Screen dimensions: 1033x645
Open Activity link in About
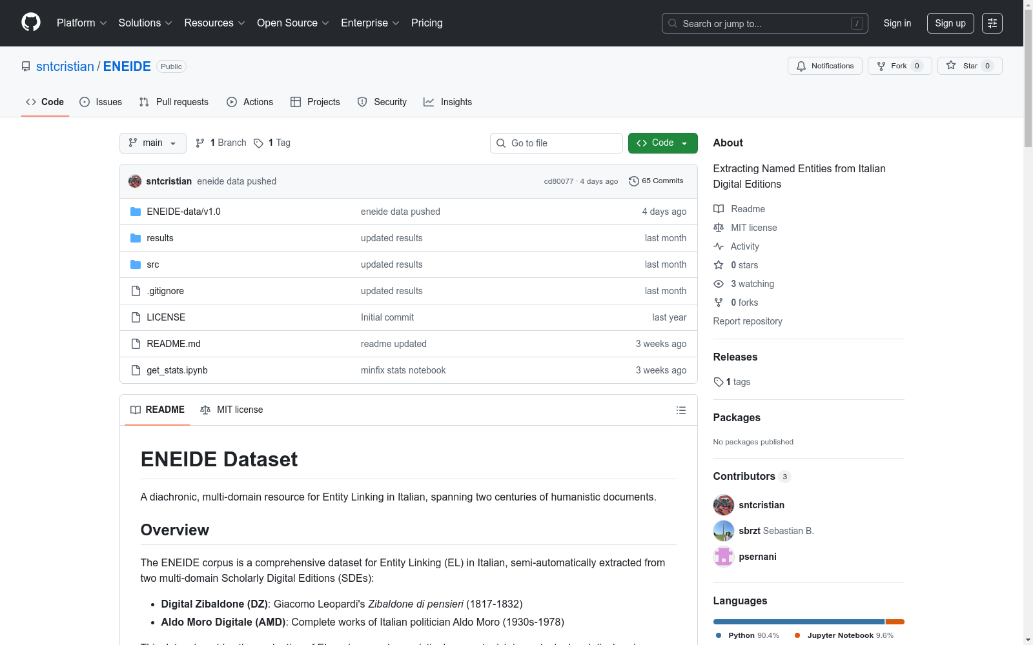[736, 246]
